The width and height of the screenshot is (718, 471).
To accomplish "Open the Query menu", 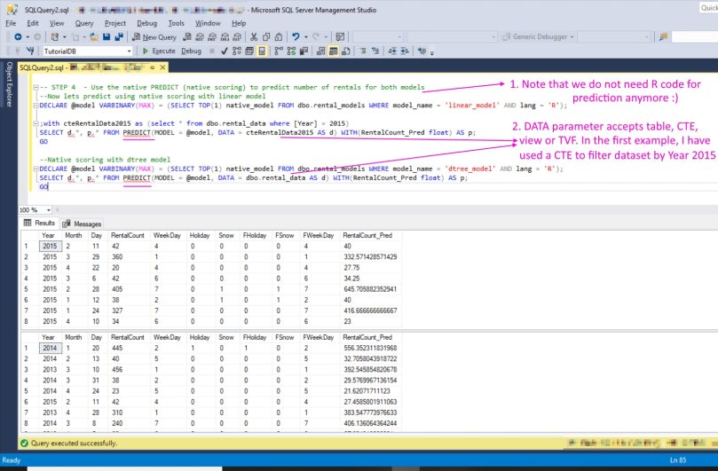I will click(84, 22).
